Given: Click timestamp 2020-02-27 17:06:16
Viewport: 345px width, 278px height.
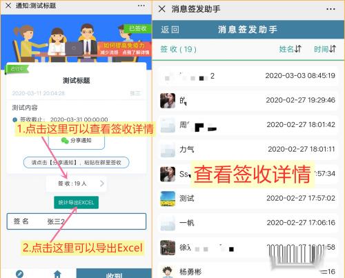Looking at the screenshot, I should (301, 223).
